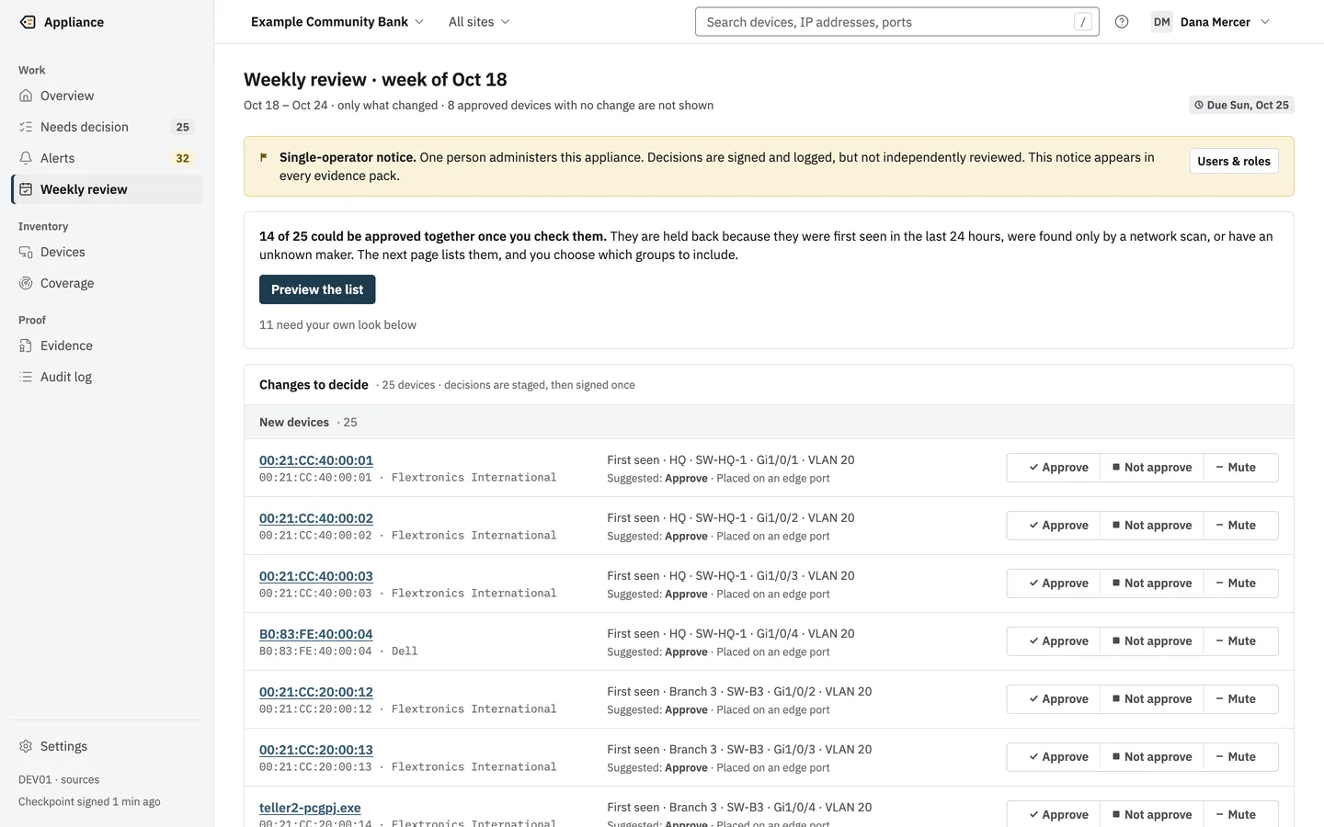Click the Settings gear icon
Image resolution: width=1324 pixels, height=827 pixels.
tap(26, 746)
